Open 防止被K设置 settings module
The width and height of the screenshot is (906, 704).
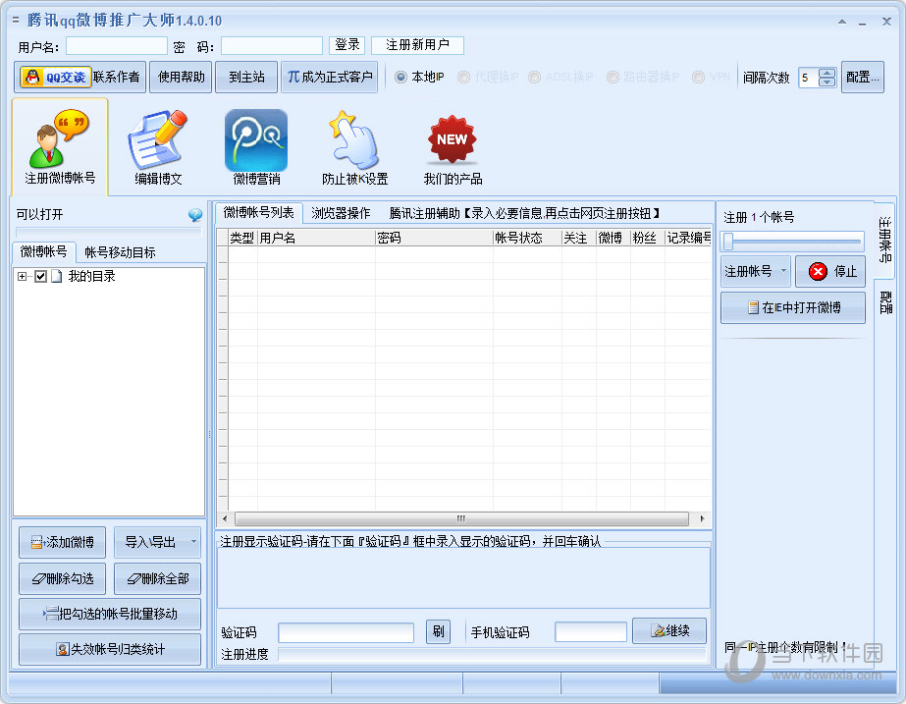(x=354, y=147)
